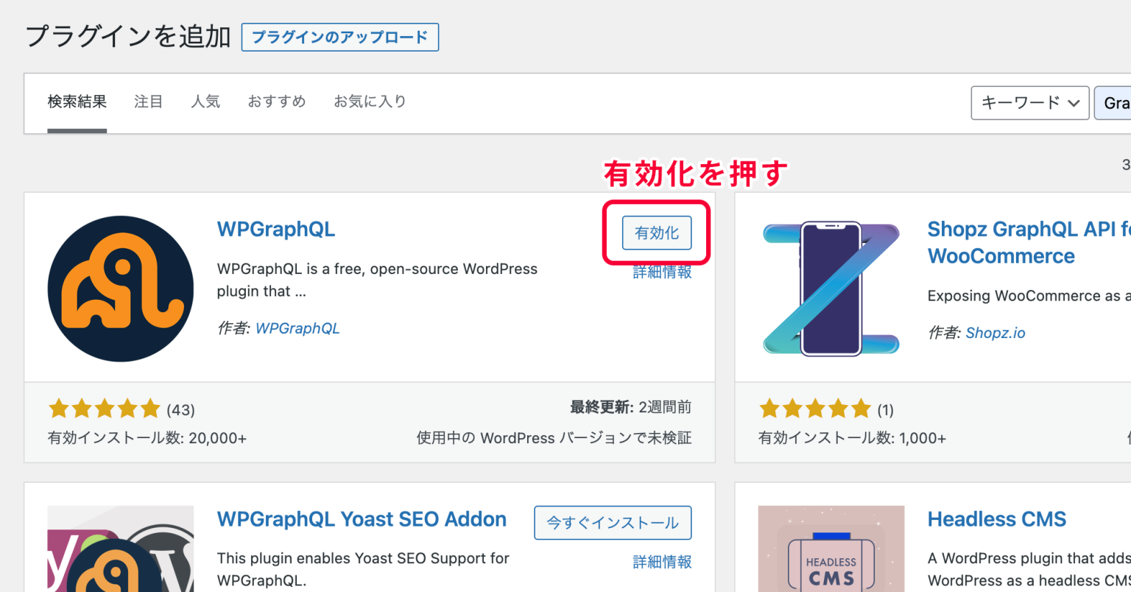Click the 最終更新: 2週間前 text
This screenshot has height=592, width=1131.
pos(631,407)
